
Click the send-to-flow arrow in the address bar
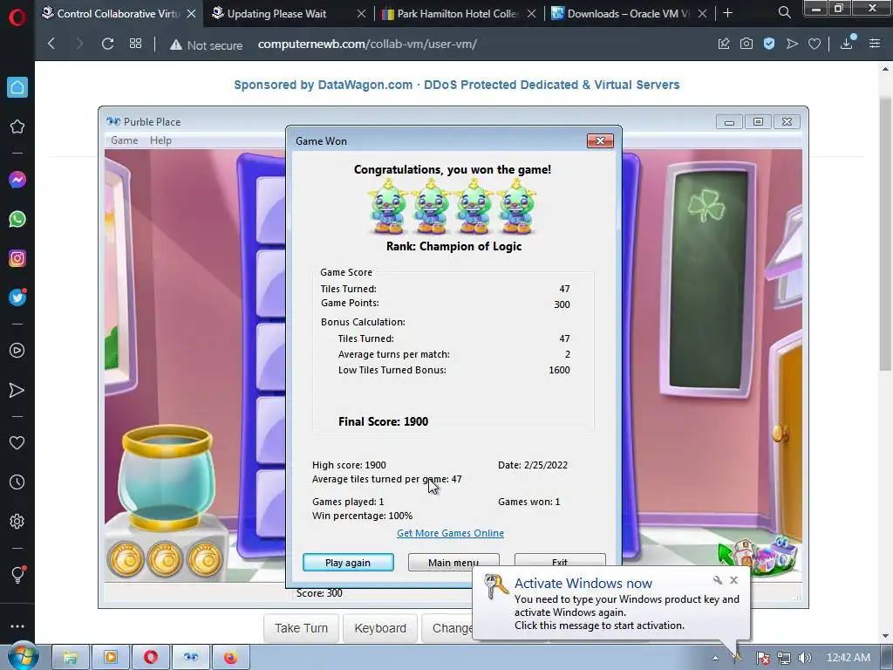click(x=792, y=44)
